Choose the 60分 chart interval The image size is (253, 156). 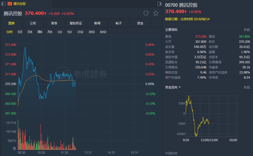(x=103, y=32)
